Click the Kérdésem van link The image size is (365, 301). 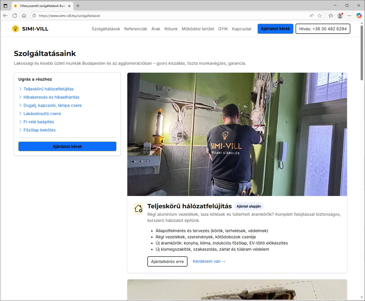209,261
